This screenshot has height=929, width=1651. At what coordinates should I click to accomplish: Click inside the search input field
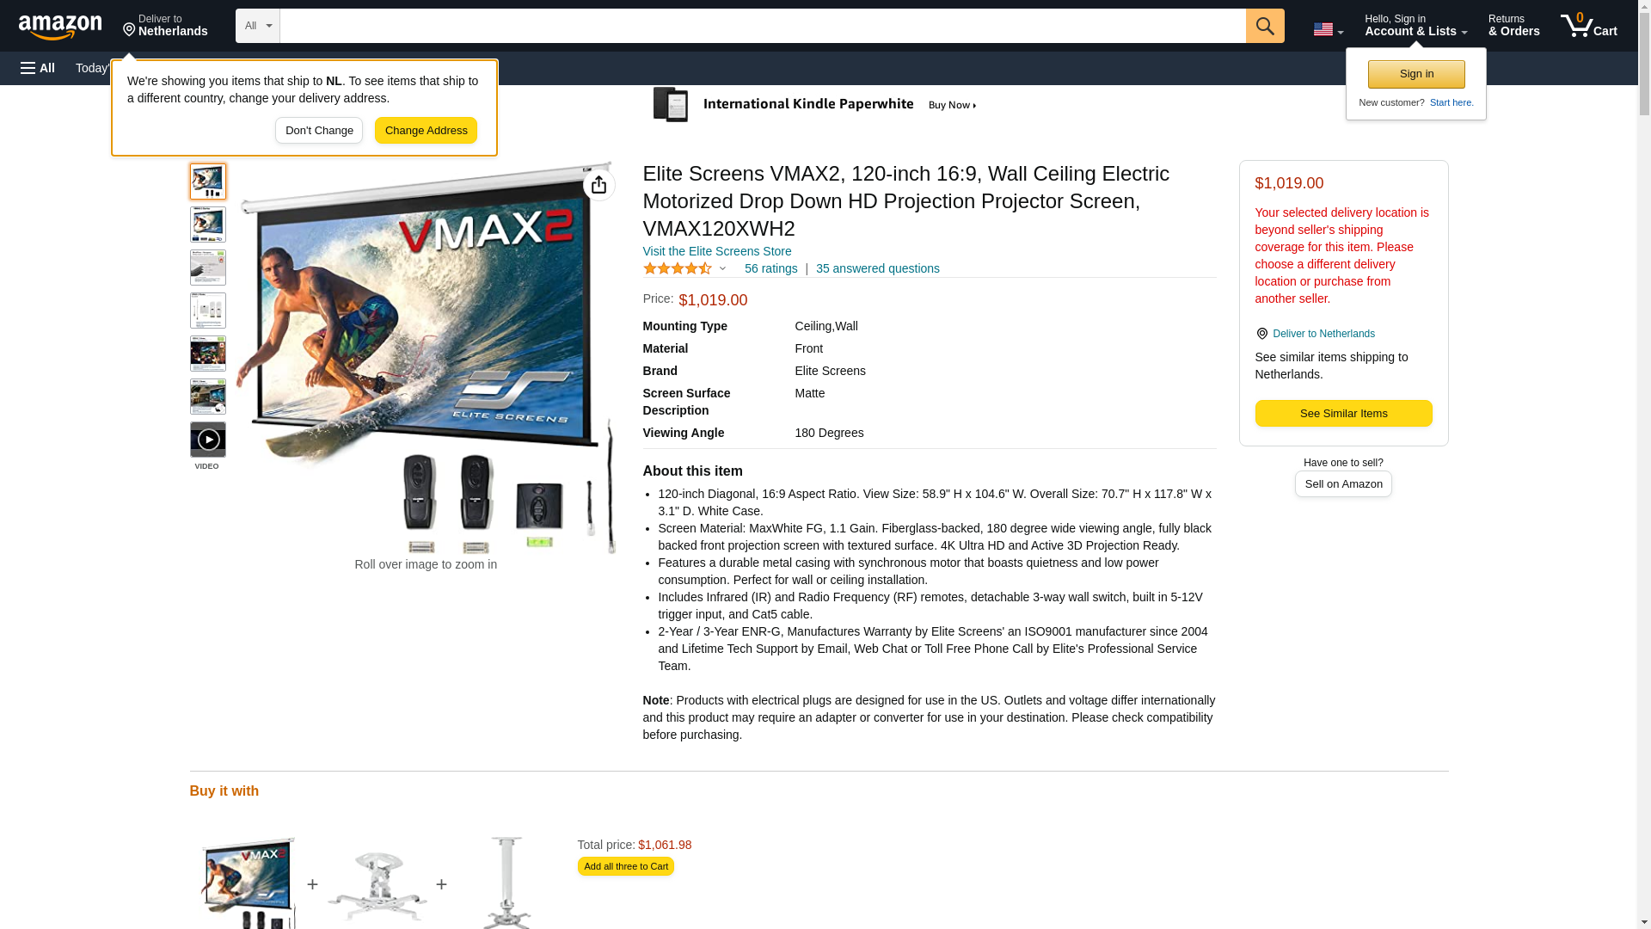pyautogui.click(x=763, y=26)
